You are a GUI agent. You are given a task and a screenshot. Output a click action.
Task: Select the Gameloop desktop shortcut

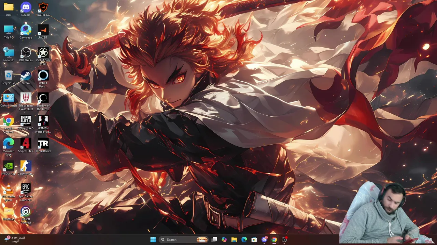click(x=26, y=32)
